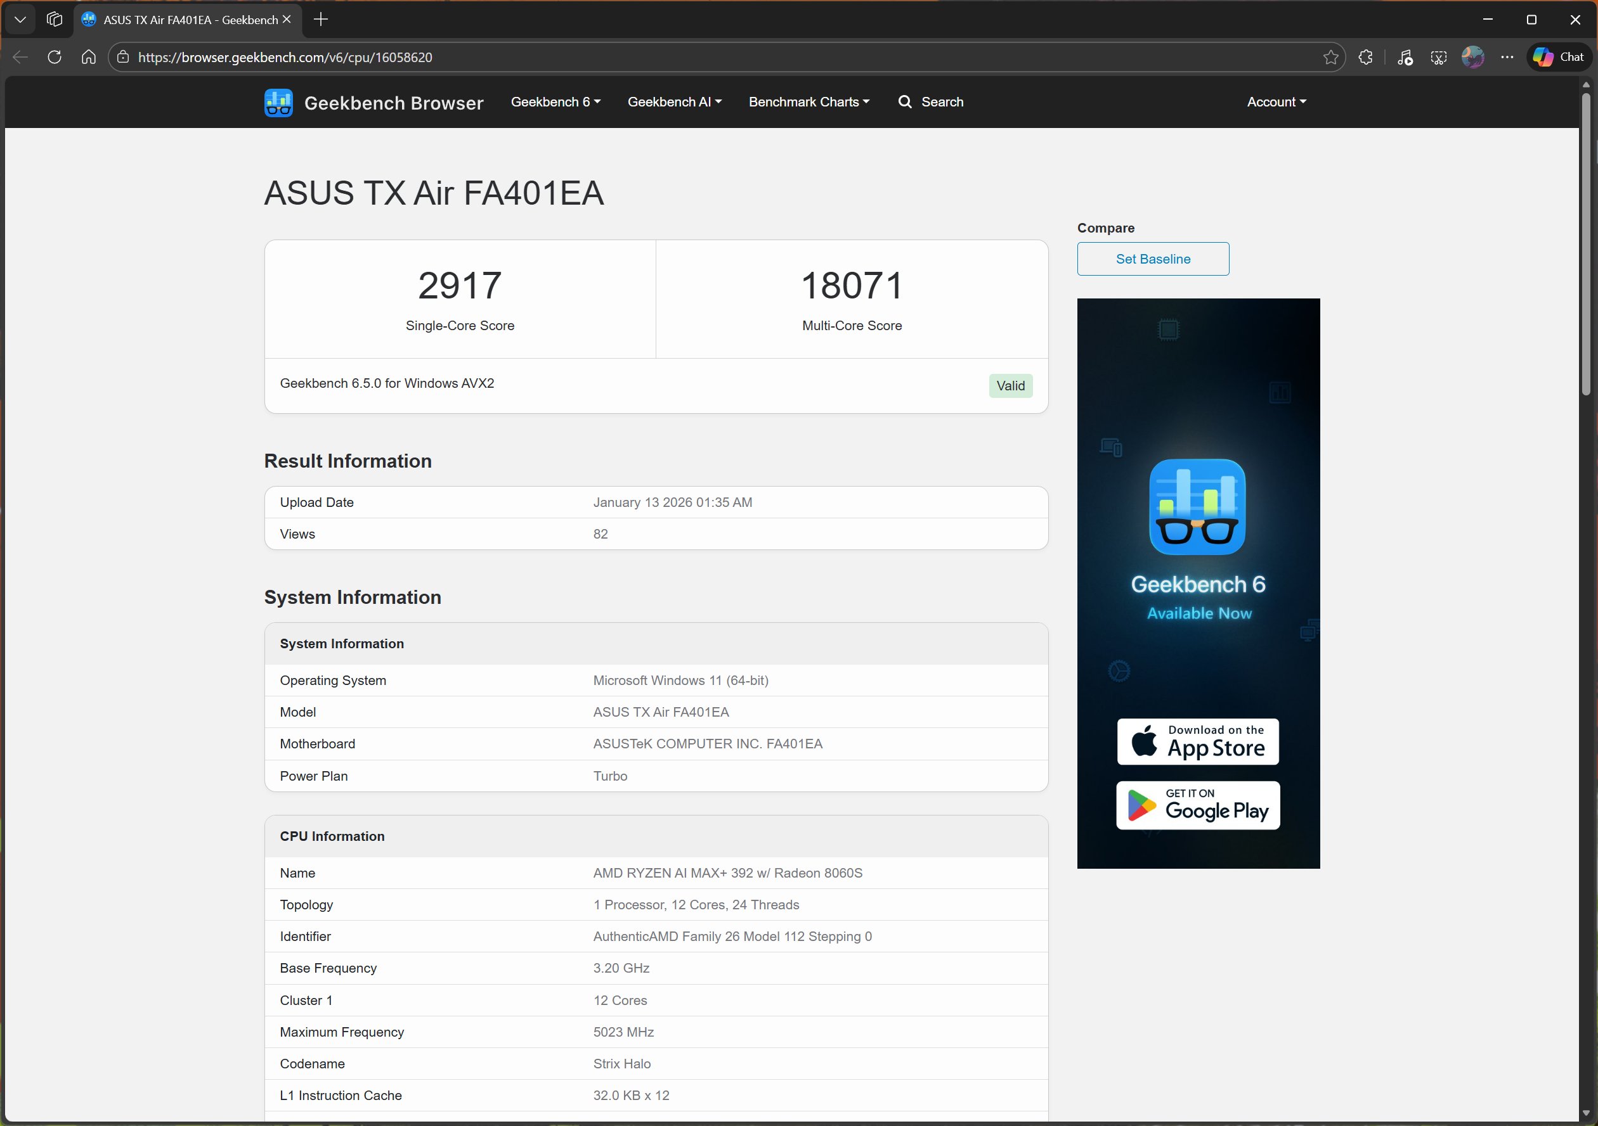The width and height of the screenshot is (1598, 1126).
Task: Open the browser profile avatar
Action: pyautogui.click(x=1472, y=57)
